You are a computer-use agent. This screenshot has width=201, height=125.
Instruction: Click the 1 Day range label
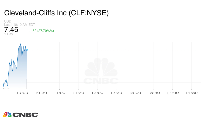tap(8, 34)
